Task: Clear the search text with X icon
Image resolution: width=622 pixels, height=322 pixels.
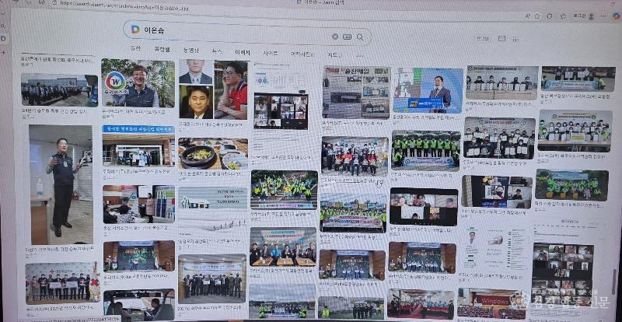Action: pos(335,36)
